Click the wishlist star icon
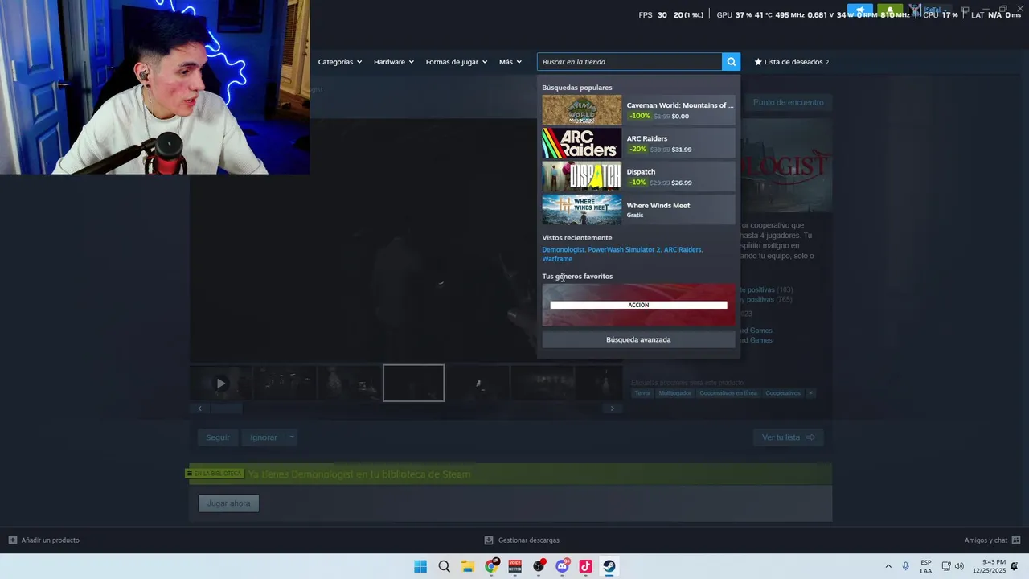The image size is (1029, 579). (758, 62)
